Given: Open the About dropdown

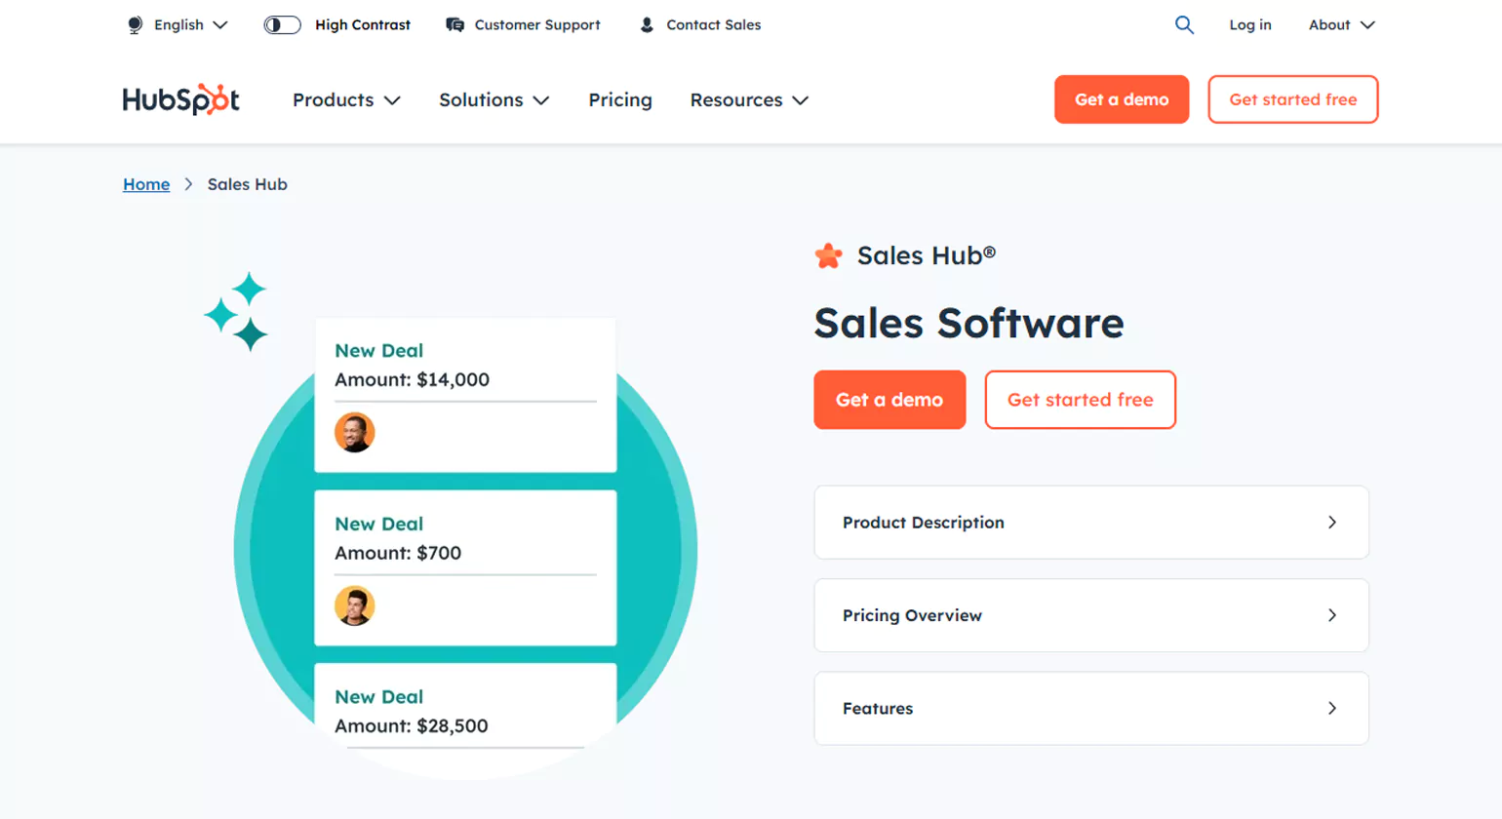Looking at the screenshot, I should (x=1340, y=24).
